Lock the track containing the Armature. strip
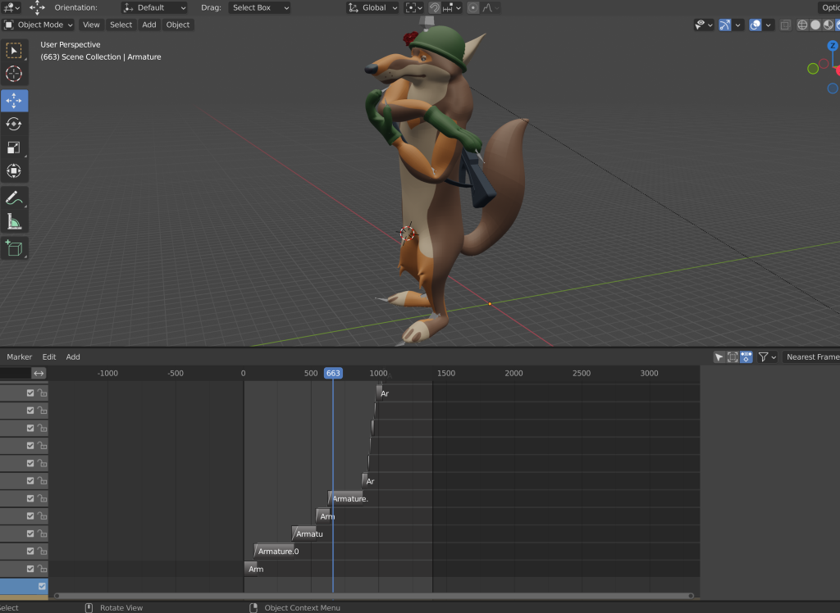The height and width of the screenshot is (613, 840). click(x=43, y=498)
